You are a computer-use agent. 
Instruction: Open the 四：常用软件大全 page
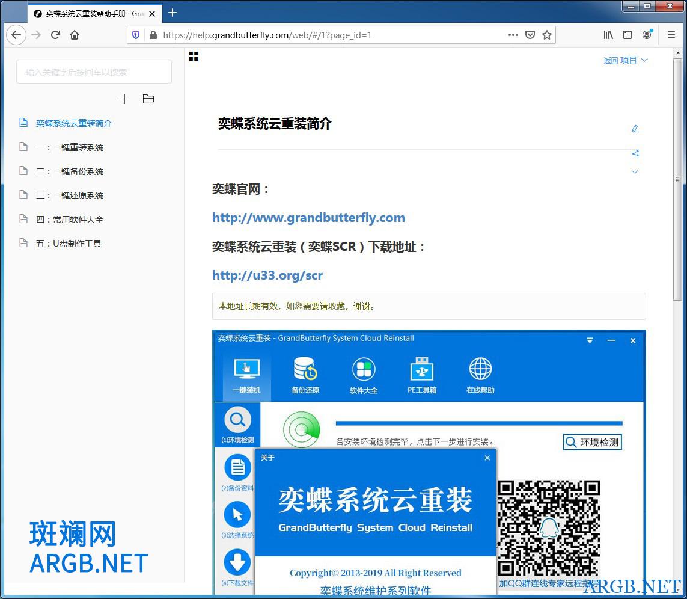69,220
